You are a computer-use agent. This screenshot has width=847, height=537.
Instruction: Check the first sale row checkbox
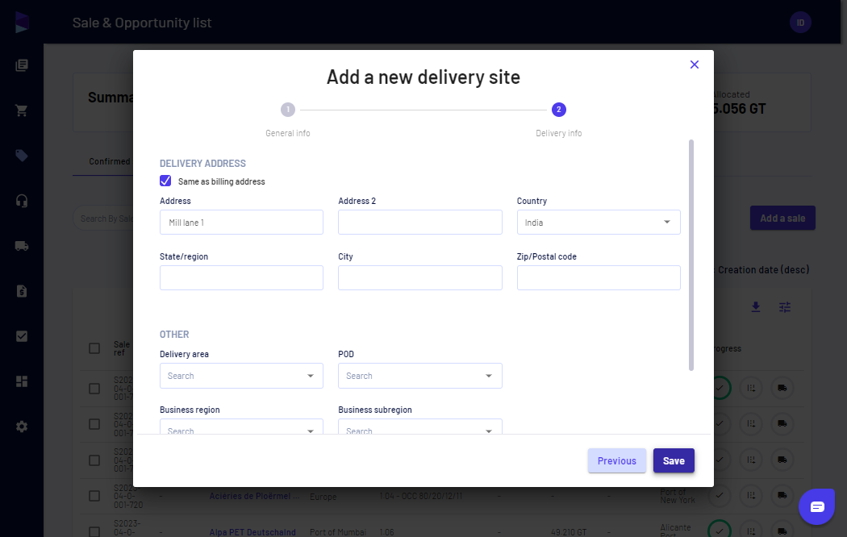(x=94, y=389)
